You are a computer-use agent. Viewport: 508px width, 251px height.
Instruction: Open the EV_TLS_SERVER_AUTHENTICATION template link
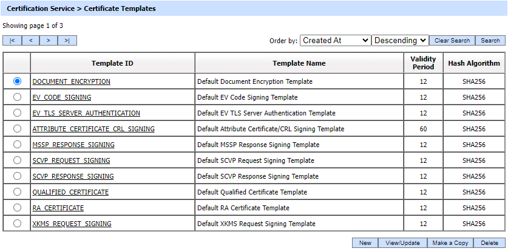86,113
